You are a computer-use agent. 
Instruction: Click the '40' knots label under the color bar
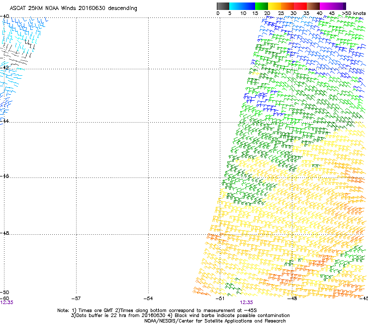(319, 13)
